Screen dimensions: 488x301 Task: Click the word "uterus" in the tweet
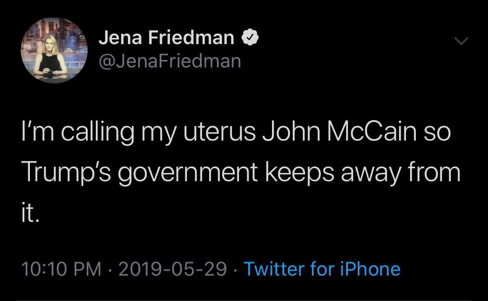pyautogui.click(x=220, y=133)
